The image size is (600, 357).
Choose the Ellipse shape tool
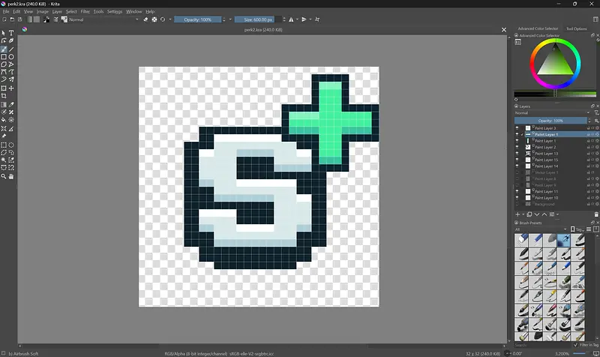[11, 57]
